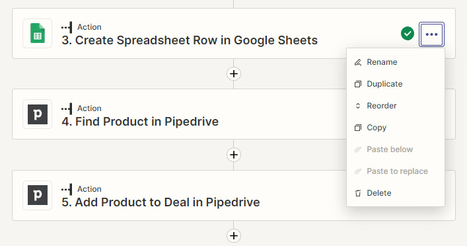Click the Google Sheets app icon
Screen dimensions: 467x246
pos(38,34)
